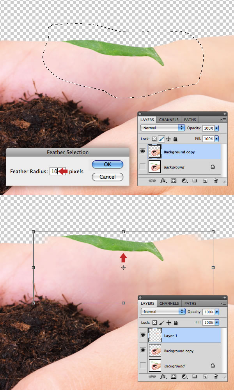Open Channels tab in the panel containing Layer 1
Screen dimensions: 234x390
coord(169,304)
